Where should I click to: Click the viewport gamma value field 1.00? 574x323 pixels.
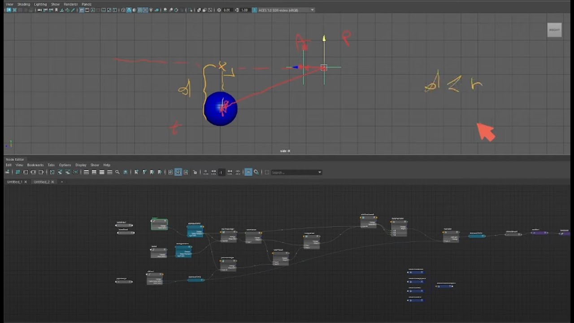point(244,10)
